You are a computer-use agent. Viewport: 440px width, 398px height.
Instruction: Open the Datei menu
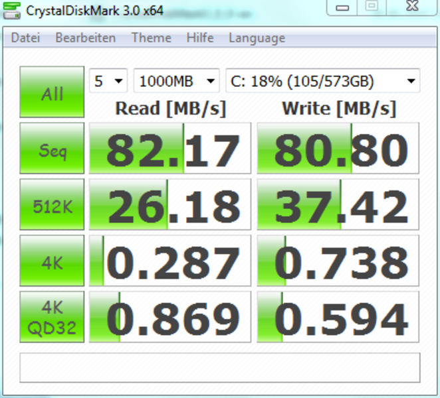coord(25,38)
